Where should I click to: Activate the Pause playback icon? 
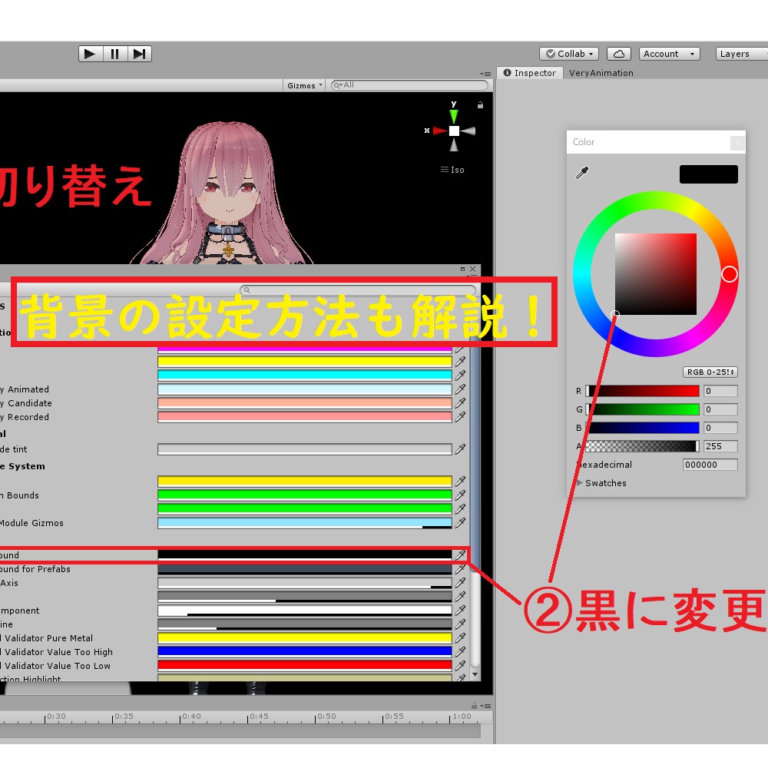[114, 53]
